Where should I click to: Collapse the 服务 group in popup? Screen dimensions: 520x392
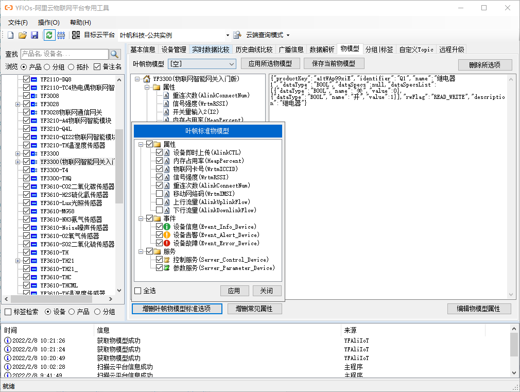pos(141,251)
